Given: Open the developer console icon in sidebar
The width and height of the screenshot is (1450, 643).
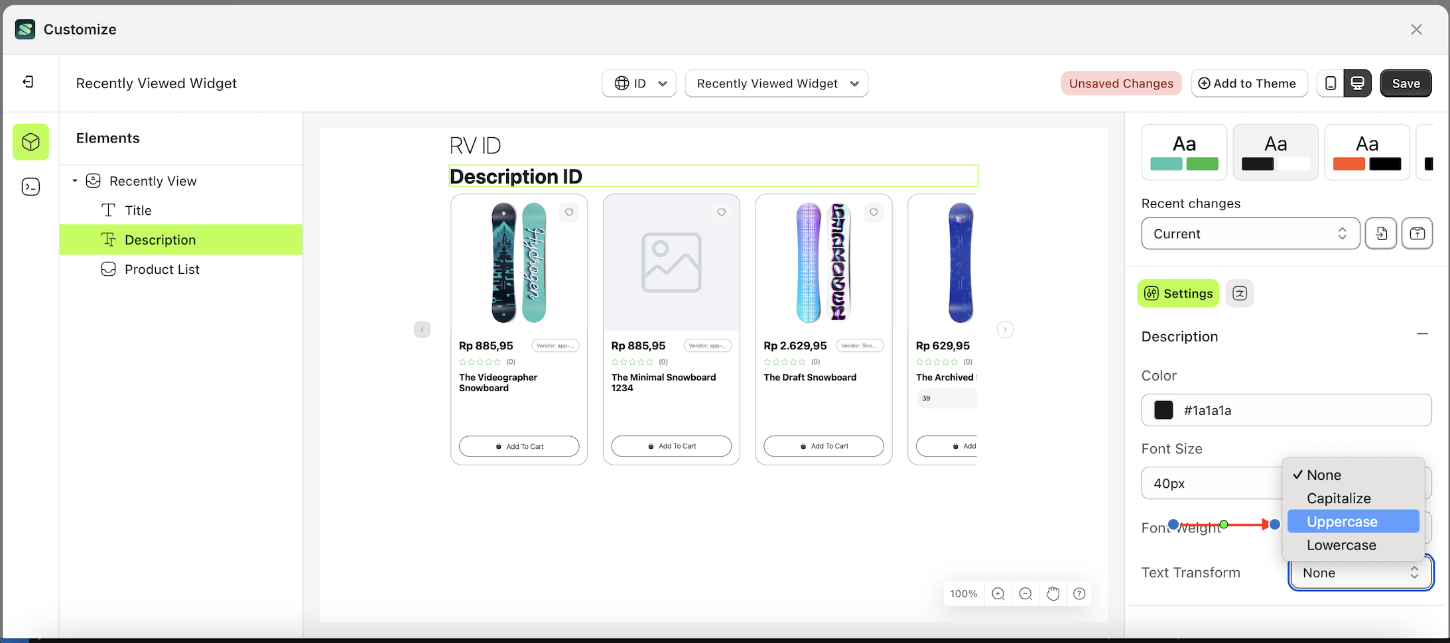Looking at the screenshot, I should click(x=31, y=186).
